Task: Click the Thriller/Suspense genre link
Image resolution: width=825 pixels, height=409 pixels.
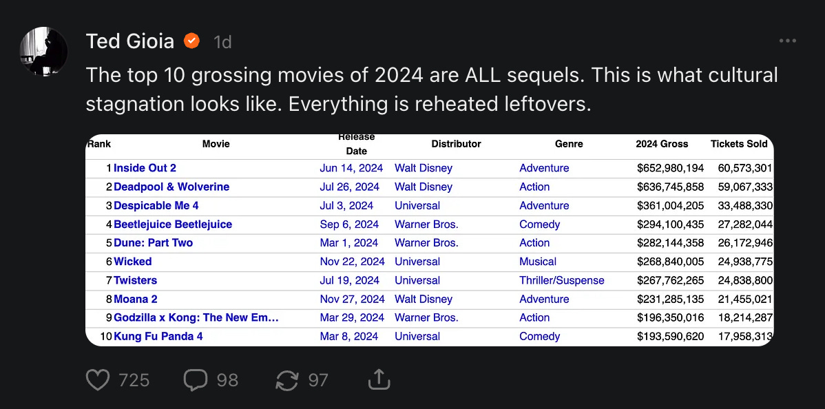Action: tap(562, 280)
